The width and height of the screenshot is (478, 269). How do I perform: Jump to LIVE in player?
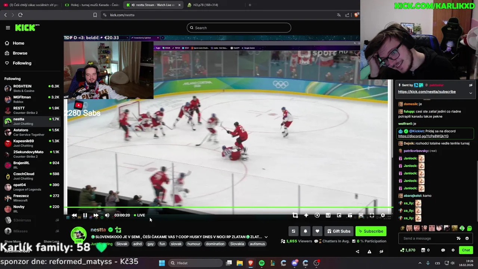pyautogui.click(x=139, y=215)
